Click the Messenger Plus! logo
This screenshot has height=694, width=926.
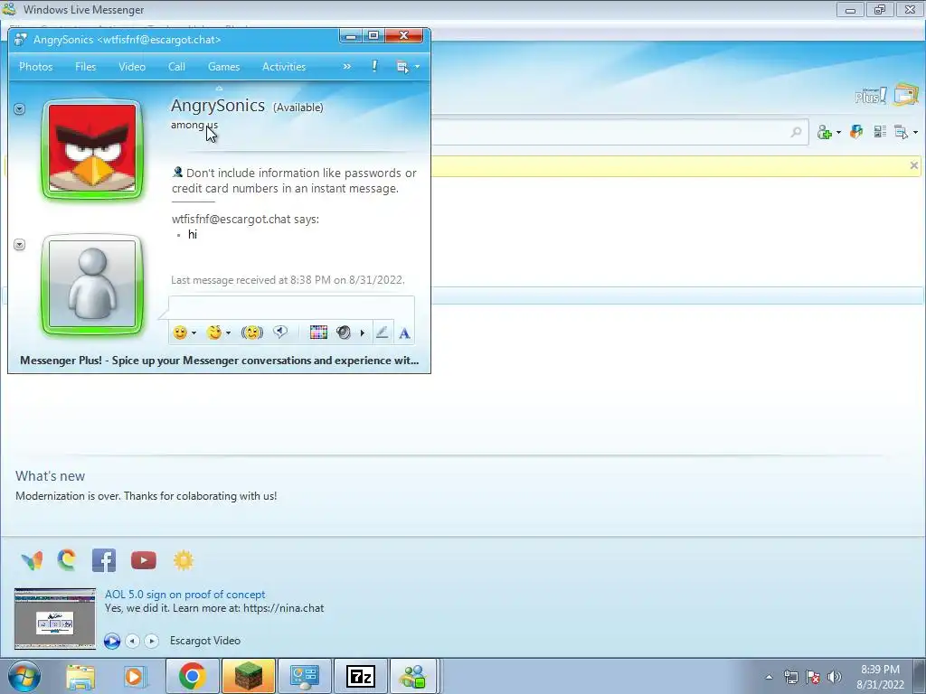point(871,95)
